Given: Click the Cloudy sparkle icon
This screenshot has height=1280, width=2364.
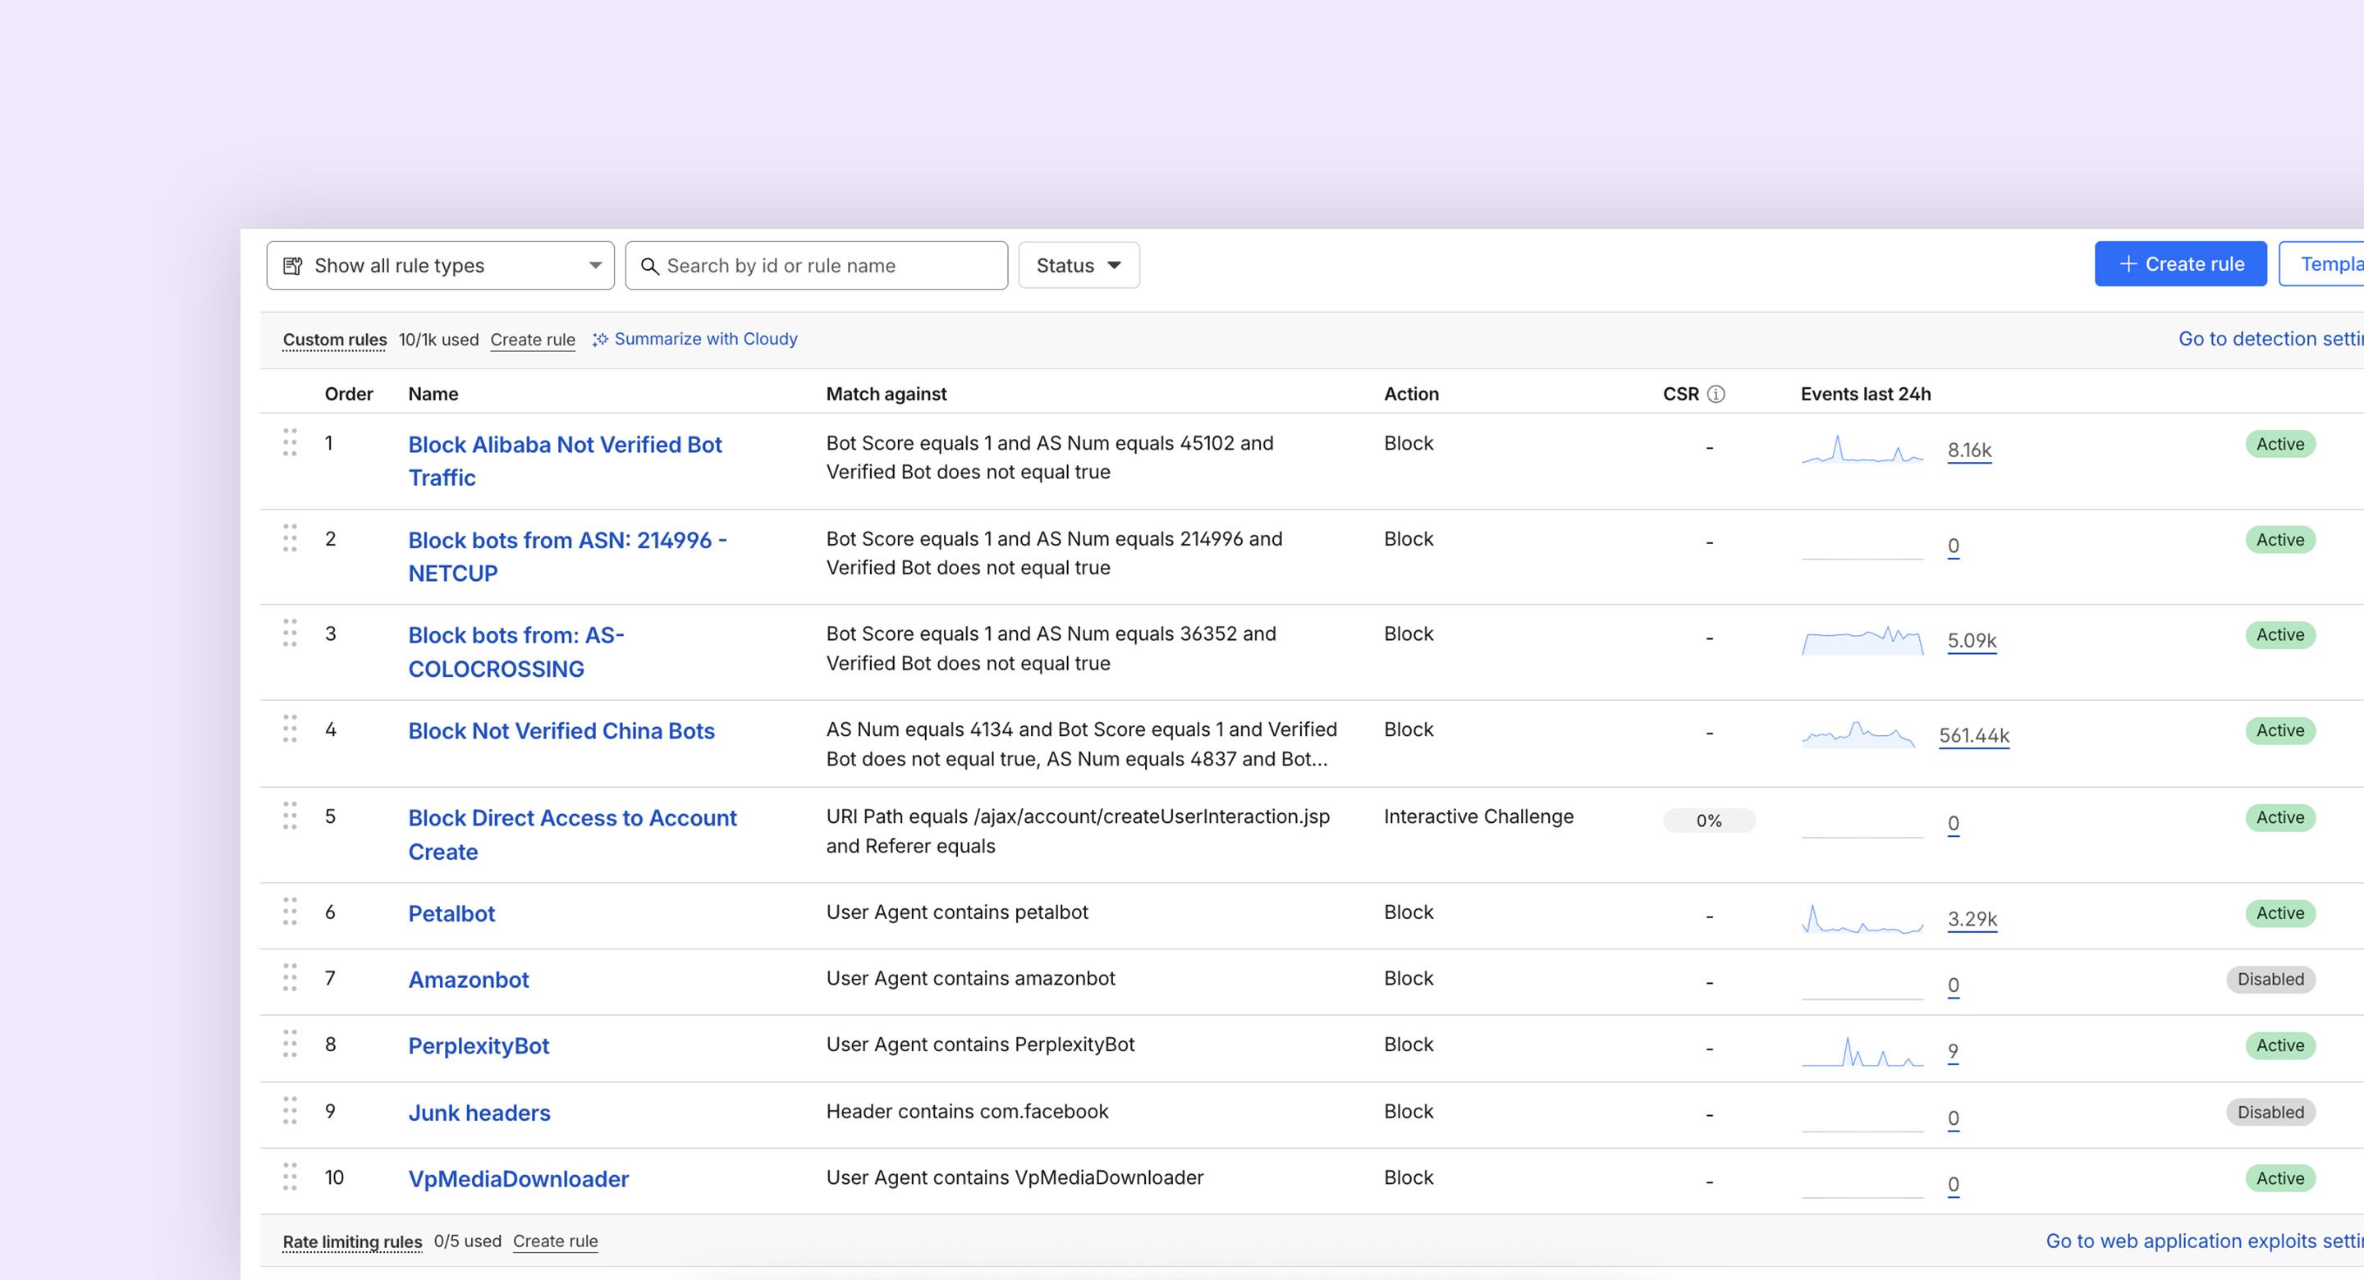Looking at the screenshot, I should [x=600, y=339].
